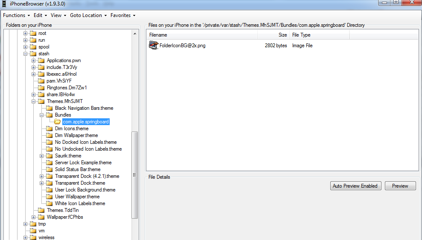Click the Applications.pwn folder icon

click(41, 60)
